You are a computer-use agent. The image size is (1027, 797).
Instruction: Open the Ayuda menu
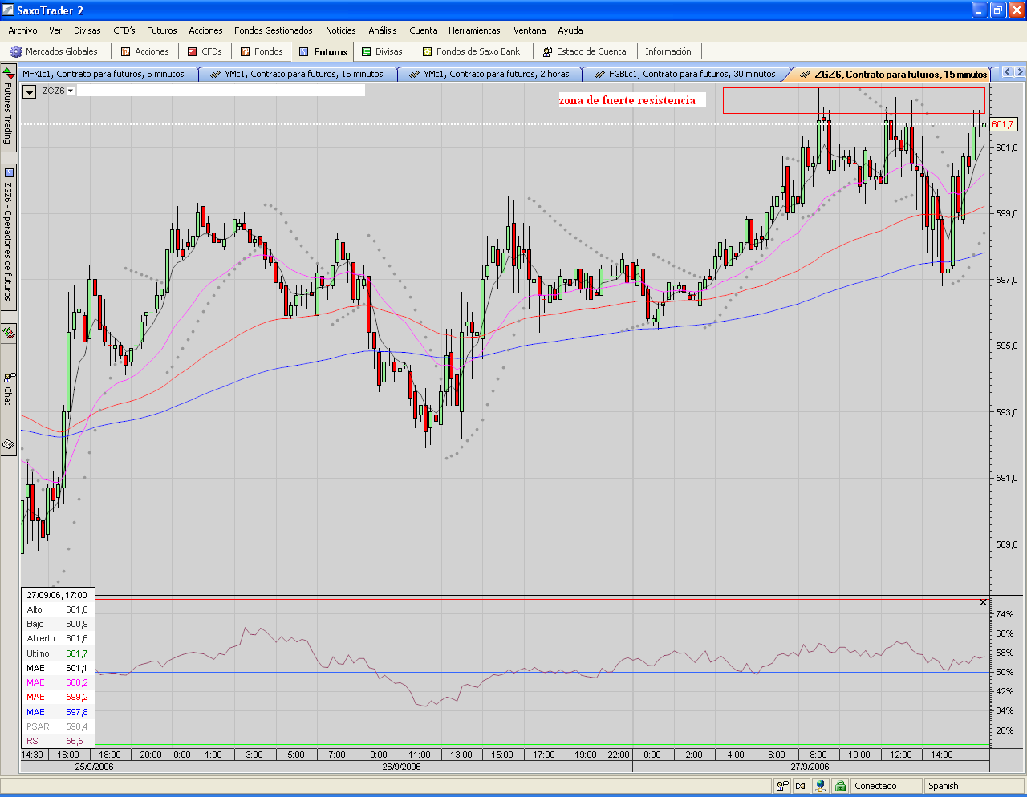pyautogui.click(x=570, y=30)
